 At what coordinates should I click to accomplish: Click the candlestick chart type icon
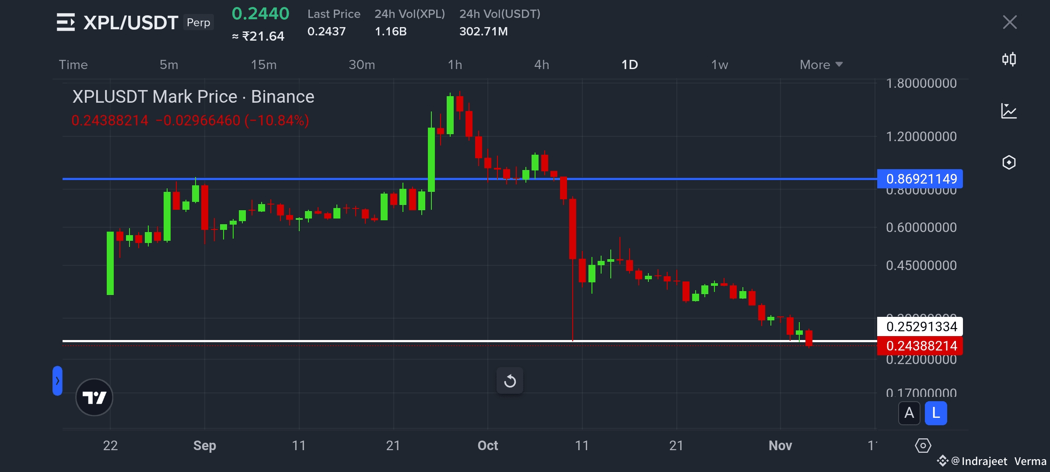(1009, 59)
